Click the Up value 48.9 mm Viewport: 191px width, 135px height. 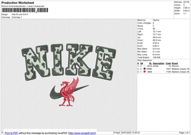pos(157,37)
